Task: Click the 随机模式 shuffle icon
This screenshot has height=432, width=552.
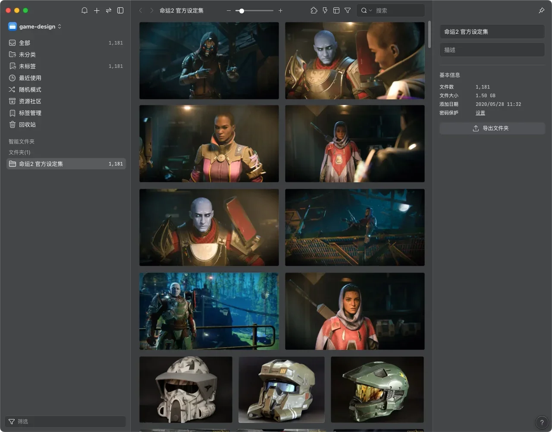Action: pos(12,89)
